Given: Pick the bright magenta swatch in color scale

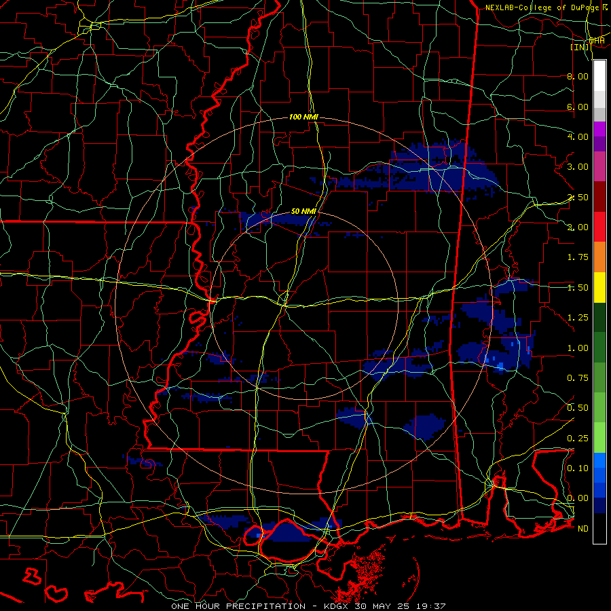Looking at the screenshot, I should 599,129.
